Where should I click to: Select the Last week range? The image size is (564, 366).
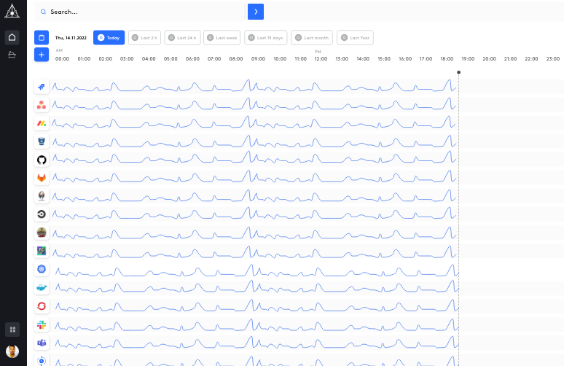[222, 37]
